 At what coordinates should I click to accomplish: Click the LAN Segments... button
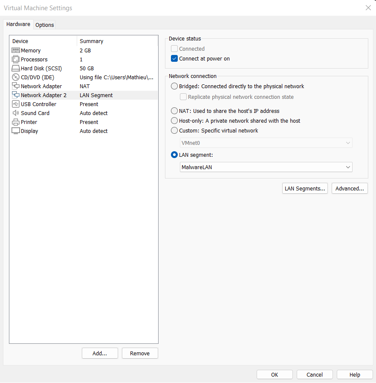click(x=305, y=188)
